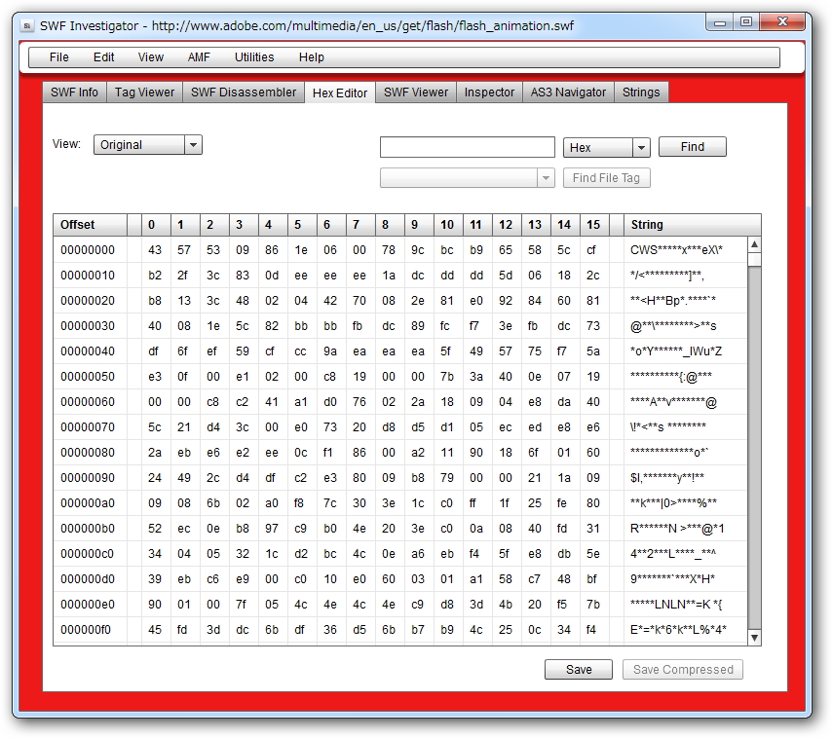Image resolution: width=832 pixels, height=738 pixels.
Task: Switch to the AS3 Navigator tab
Action: pyautogui.click(x=568, y=92)
